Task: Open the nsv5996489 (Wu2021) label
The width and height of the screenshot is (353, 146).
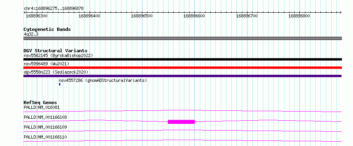Action: coord(46,64)
